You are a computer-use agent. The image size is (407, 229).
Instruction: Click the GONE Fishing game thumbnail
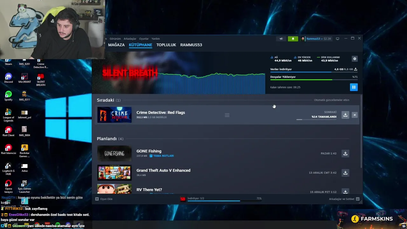114,153
